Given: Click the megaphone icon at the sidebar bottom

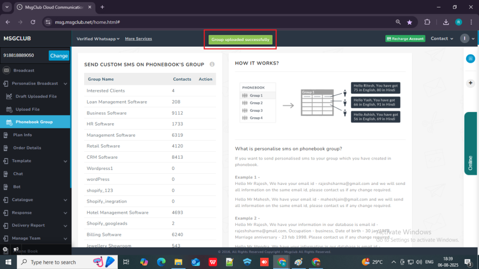Looking at the screenshot, I should (16, 250).
